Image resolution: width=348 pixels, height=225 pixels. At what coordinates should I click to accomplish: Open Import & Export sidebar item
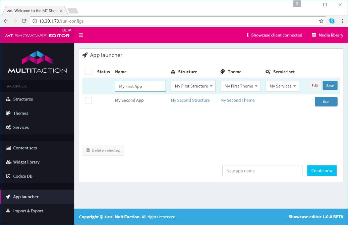click(28, 211)
